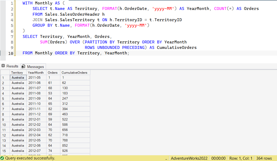277x161 pixels.
Task: Click the Messages tab document icon
Action: [x=23, y=66]
